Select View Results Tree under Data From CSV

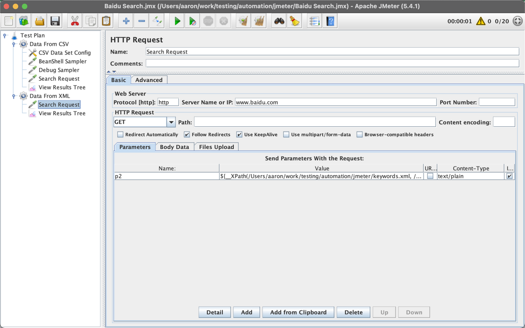tap(62, 87)
